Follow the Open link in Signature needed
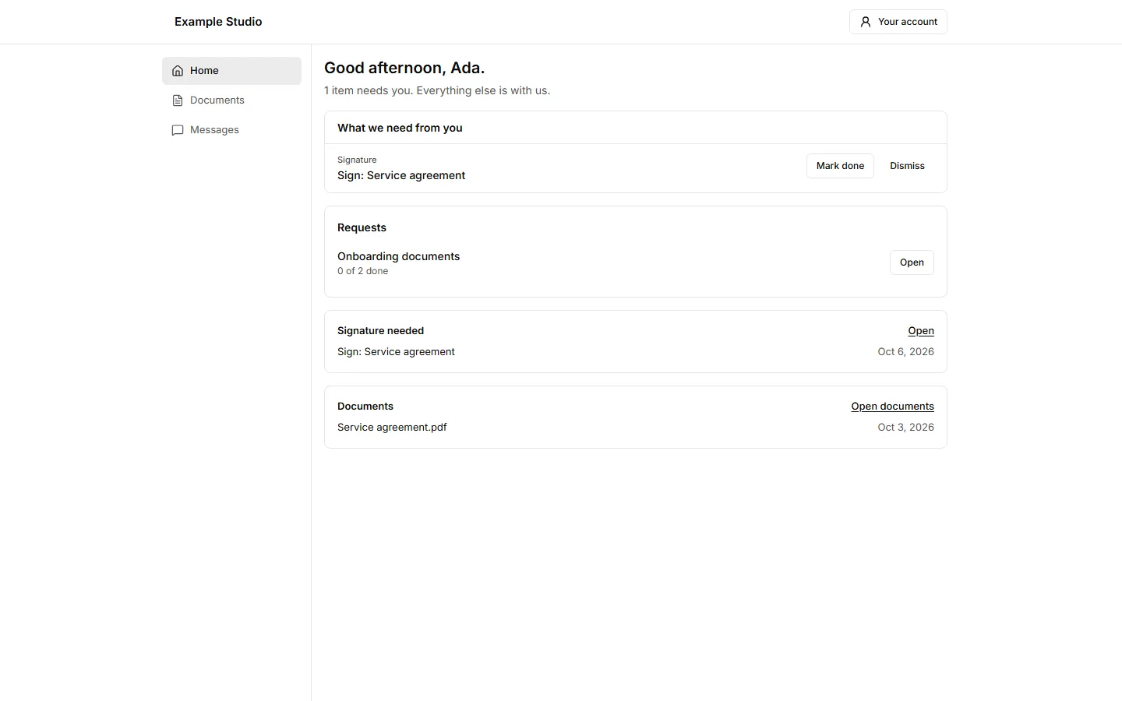The width and height of the screenshot is (1122, 701). (921, 331)
